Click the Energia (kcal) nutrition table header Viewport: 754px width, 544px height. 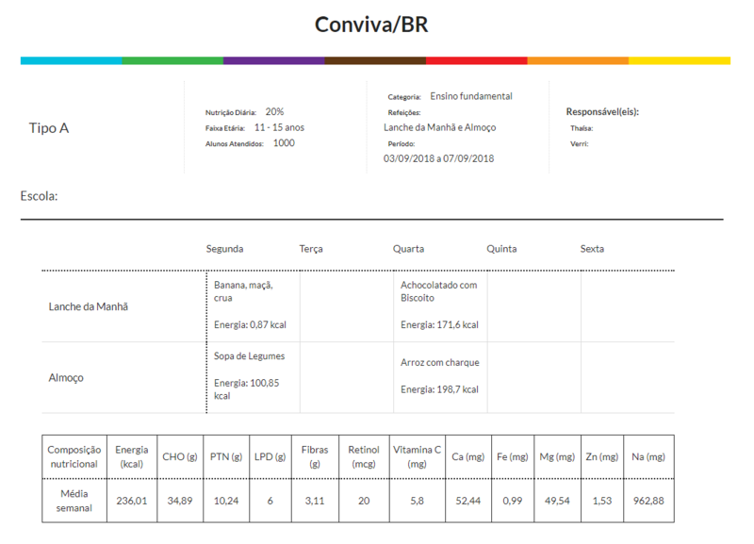131,456
